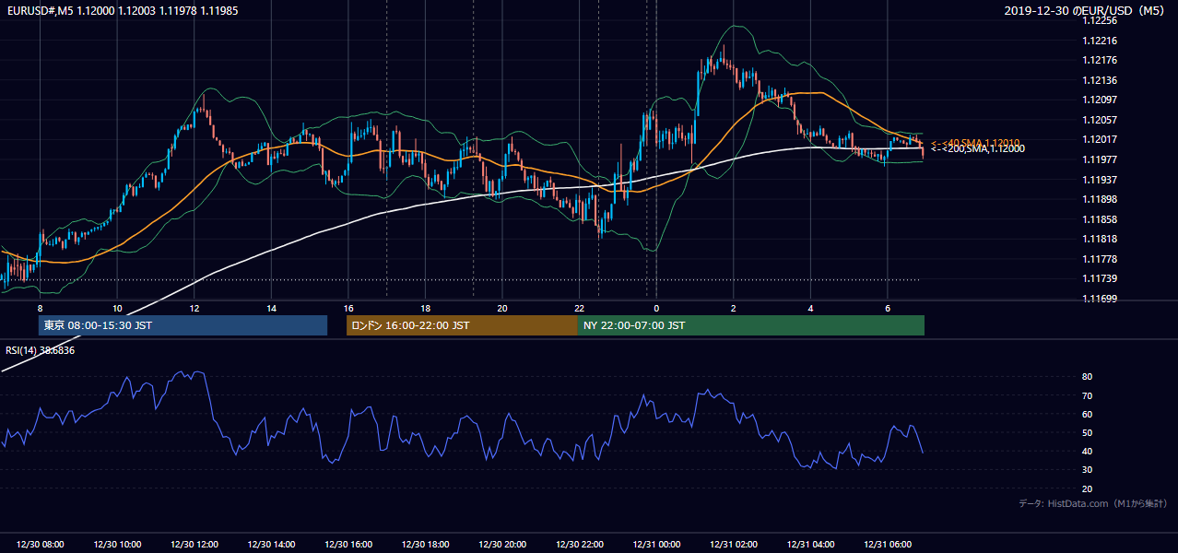
Task: Click price level 1.11858 on the price axis
Action: coord(1099,219)
